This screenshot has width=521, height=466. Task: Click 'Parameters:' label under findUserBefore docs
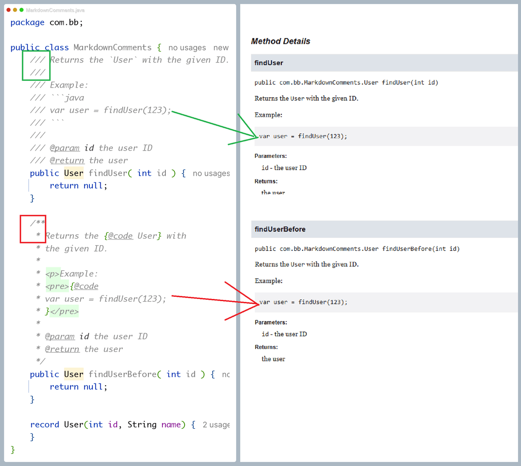point(271,322)
